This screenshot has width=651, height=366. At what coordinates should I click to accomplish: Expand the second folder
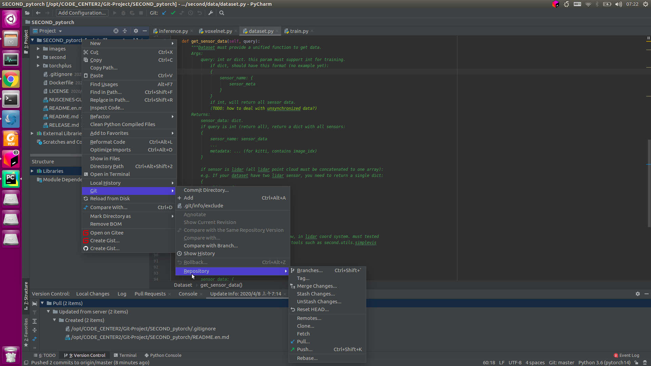[38, 57]
